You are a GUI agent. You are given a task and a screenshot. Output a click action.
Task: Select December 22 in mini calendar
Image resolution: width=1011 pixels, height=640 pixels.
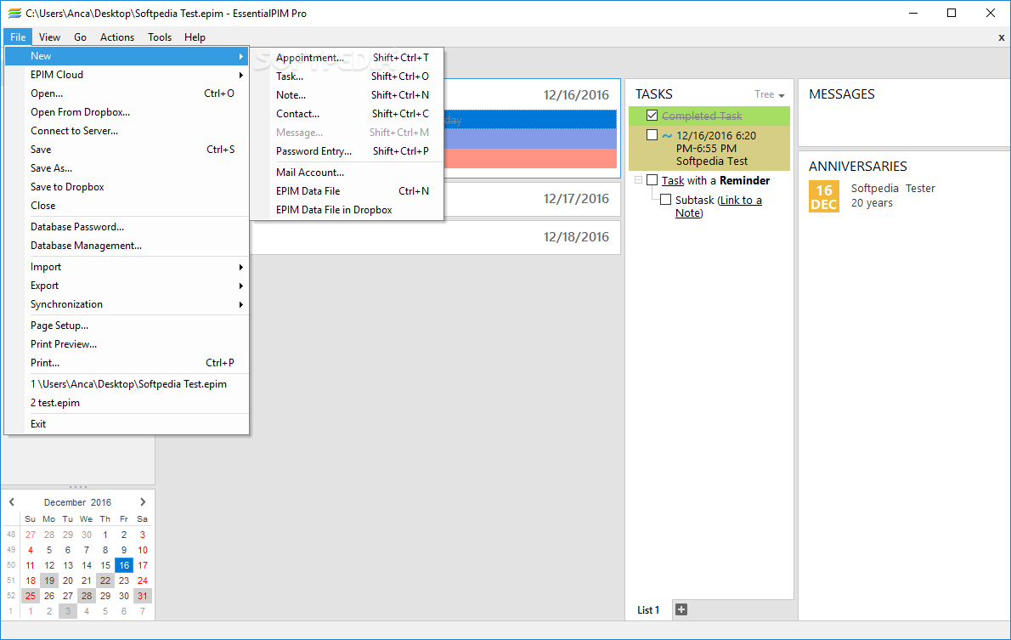click(x=105, y=581)
